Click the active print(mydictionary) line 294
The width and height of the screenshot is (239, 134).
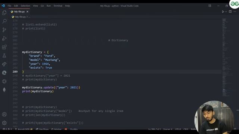coord(38,91)
